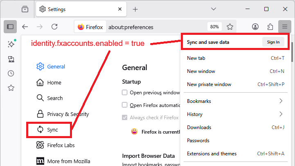Open the list all tabs dropdown arrow
Viewport: 295px width, 166px height.
click(213, 9)
